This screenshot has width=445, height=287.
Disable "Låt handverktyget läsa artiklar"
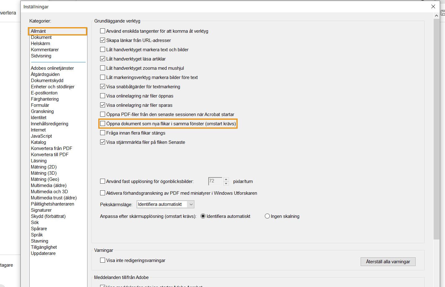pyautogui.click(x=103, y=59)
